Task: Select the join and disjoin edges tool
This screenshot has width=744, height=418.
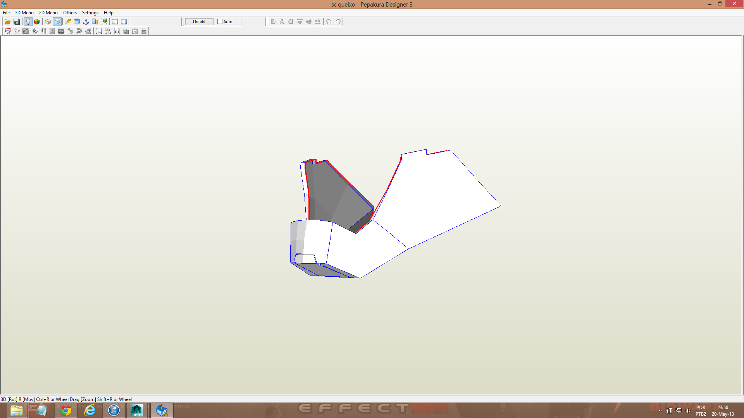Action: point(17,31)
